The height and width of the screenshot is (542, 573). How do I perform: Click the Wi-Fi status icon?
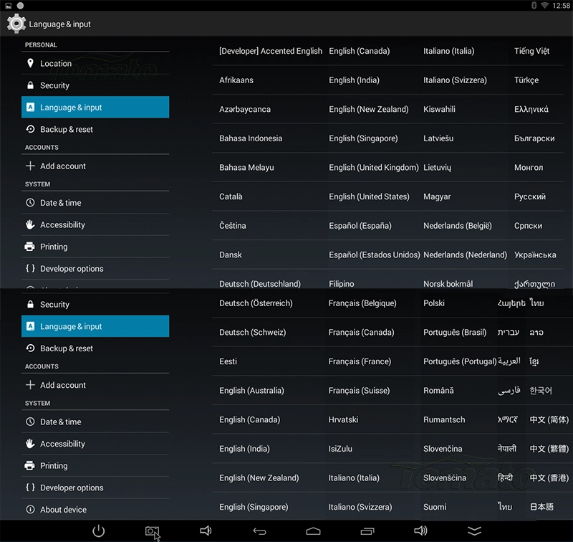(x=544, y=6)
